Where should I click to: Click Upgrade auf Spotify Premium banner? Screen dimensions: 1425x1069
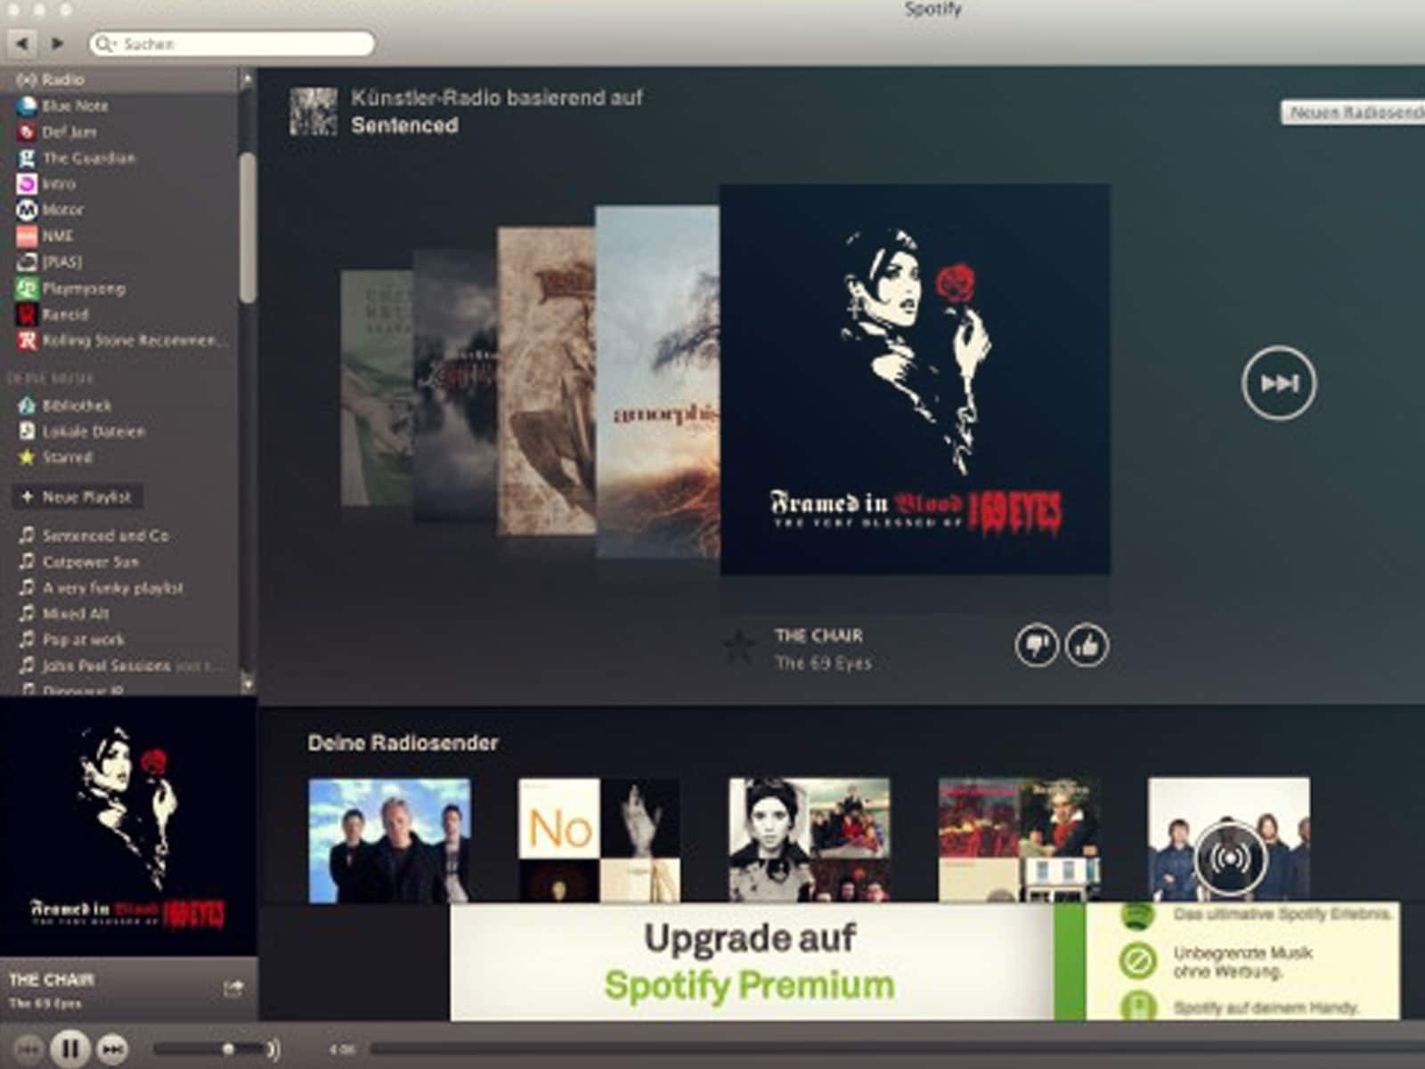pos(924,962)
